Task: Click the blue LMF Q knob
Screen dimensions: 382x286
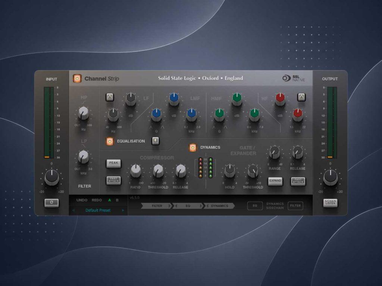Action: pyautogui.click(x=156, y=115)
